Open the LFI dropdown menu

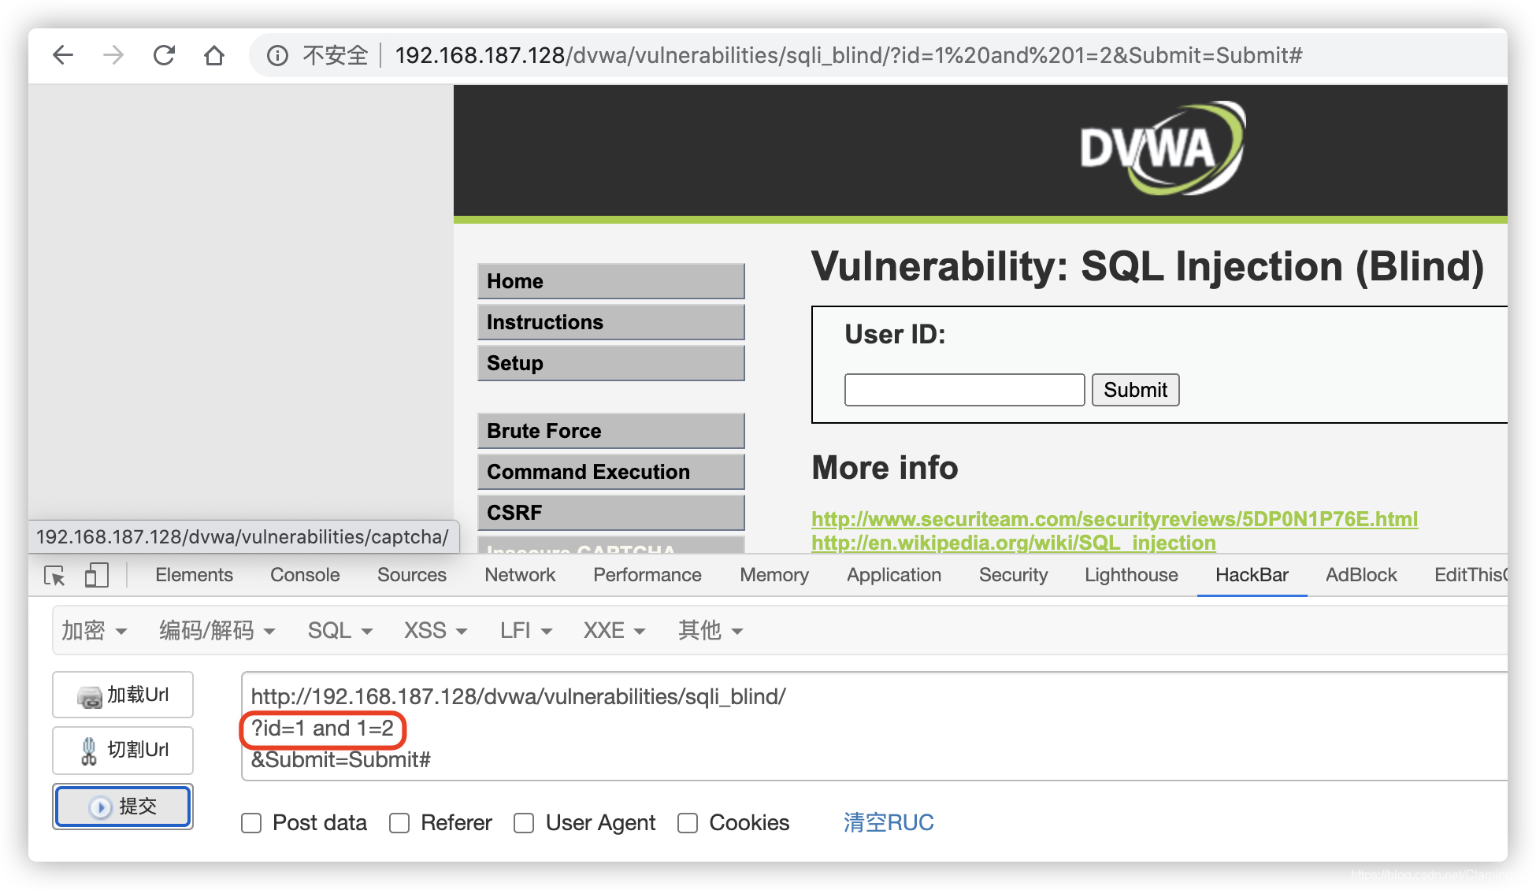coord(526,631)
